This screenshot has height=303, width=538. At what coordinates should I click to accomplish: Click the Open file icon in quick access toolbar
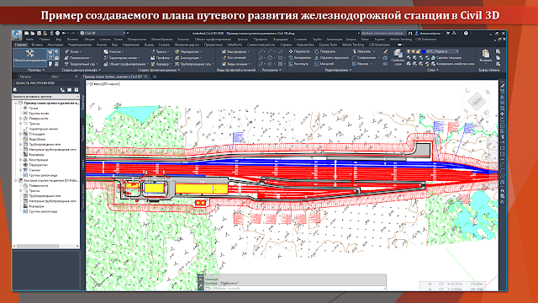(x=33, y=34)
